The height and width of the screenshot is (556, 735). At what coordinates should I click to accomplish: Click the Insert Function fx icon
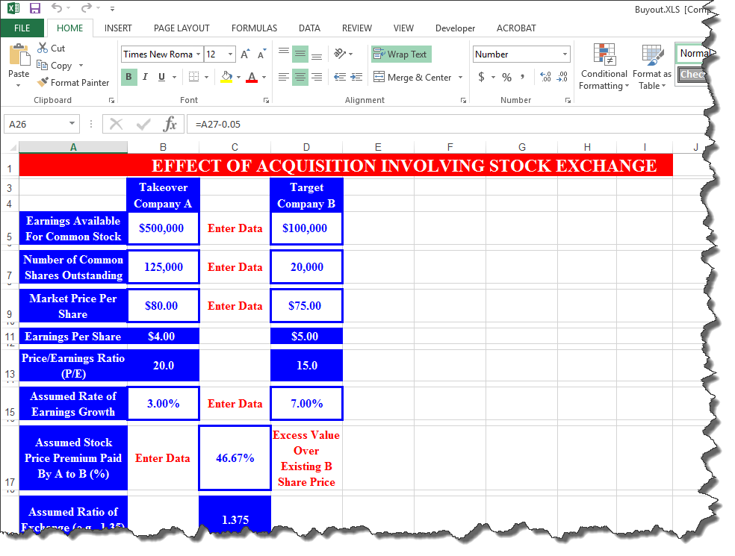click(x=170, y=124)
